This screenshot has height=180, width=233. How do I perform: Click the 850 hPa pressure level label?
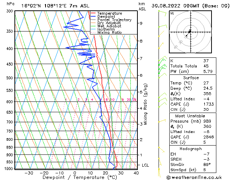click(x=10, y=147)
